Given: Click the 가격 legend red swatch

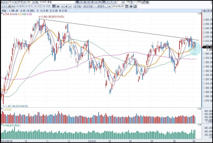Looking at the screenshot, I should pos(4,14).
